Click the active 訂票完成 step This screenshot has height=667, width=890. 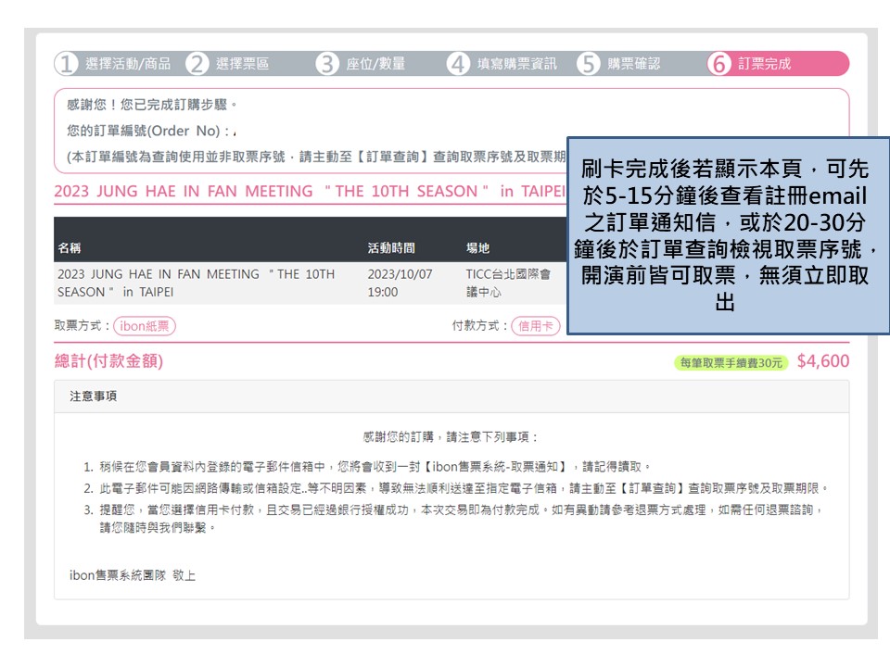tap(765, 64)
